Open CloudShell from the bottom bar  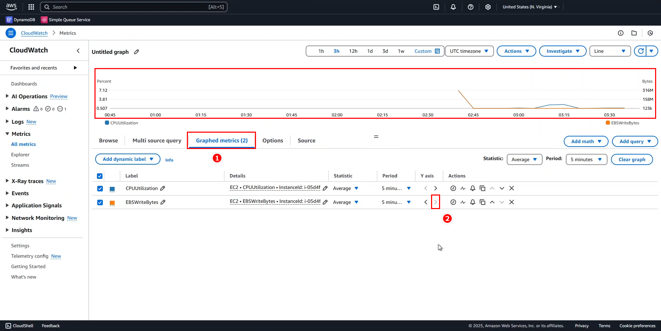pos(19,325)
